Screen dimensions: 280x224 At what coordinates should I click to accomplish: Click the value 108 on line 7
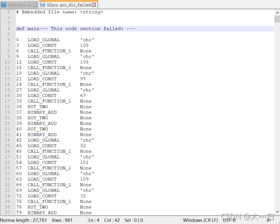point(84,45)
